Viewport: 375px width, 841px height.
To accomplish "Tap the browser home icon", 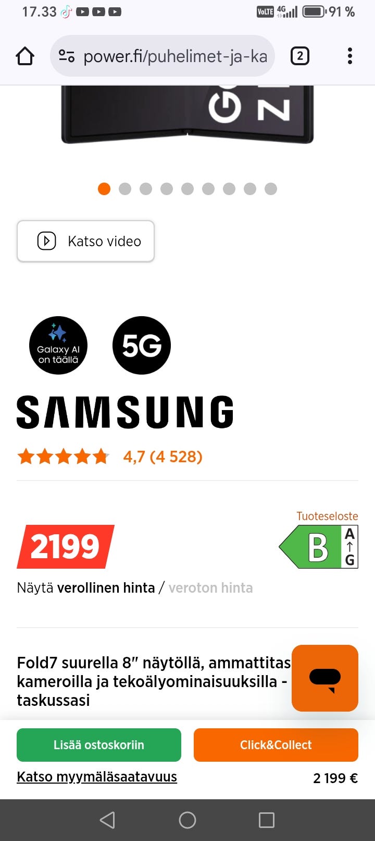I will pyautogui.click(x=25, y=56).
